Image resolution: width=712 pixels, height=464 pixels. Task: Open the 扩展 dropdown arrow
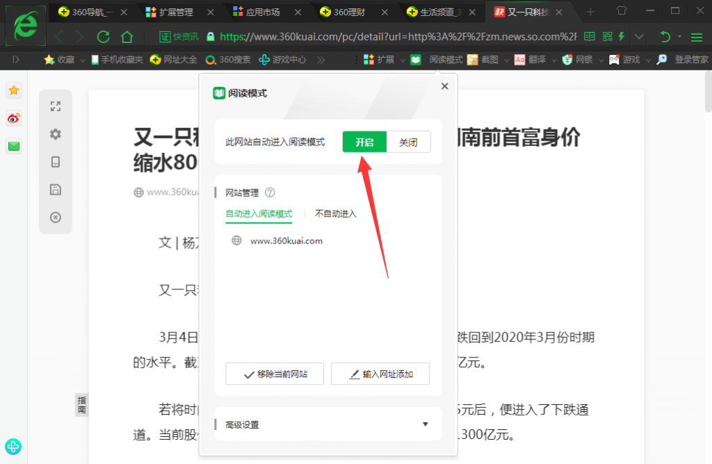(x=403, y=60)
